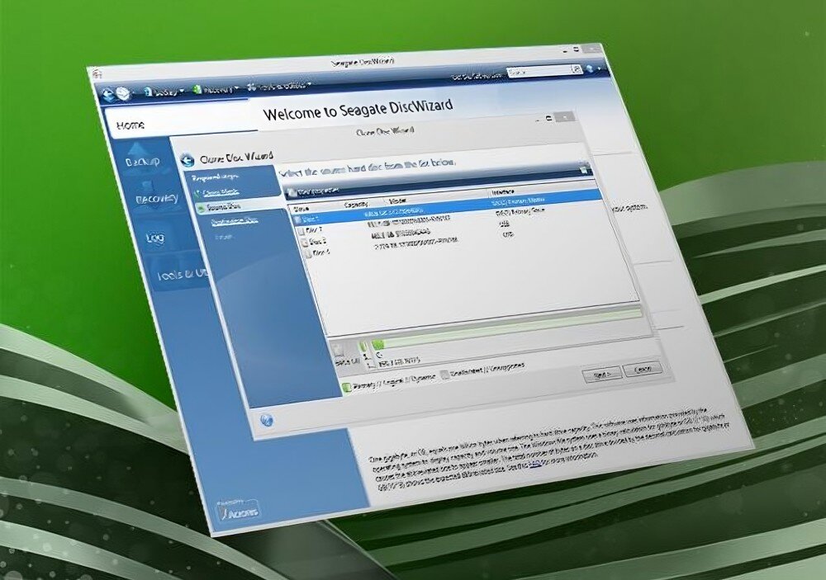Open the Tools & Utilities toolbar dropdown
The height and width of the screenshot is (580, 826).
[277, 85]
